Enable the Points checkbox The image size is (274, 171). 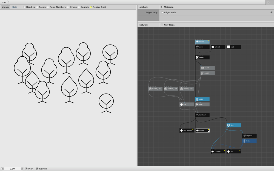click(x=37, y=7)
